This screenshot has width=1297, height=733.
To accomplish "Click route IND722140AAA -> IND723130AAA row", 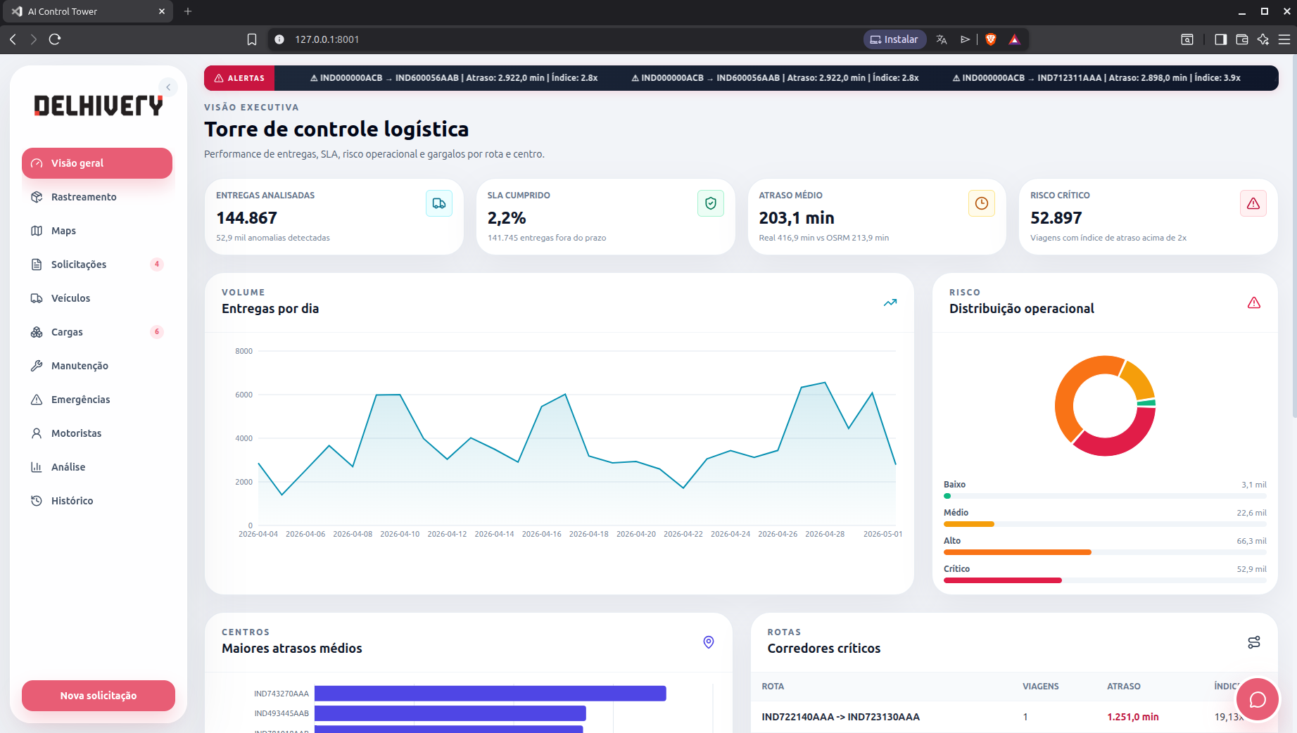I will coord(1013,717).
